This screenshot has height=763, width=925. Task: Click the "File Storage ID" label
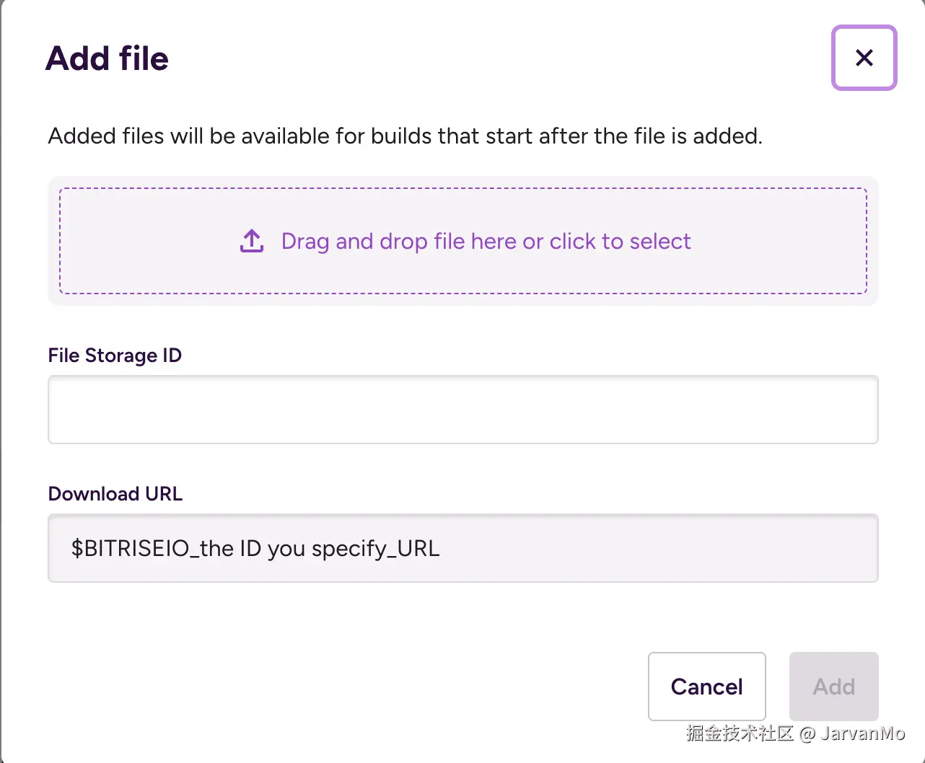115,356
